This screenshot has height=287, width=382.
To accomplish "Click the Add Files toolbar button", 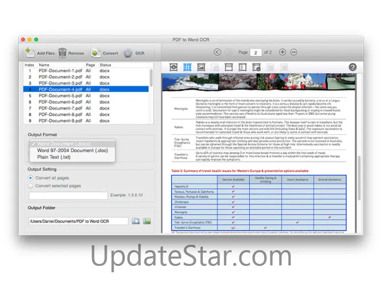I will 40,53.
